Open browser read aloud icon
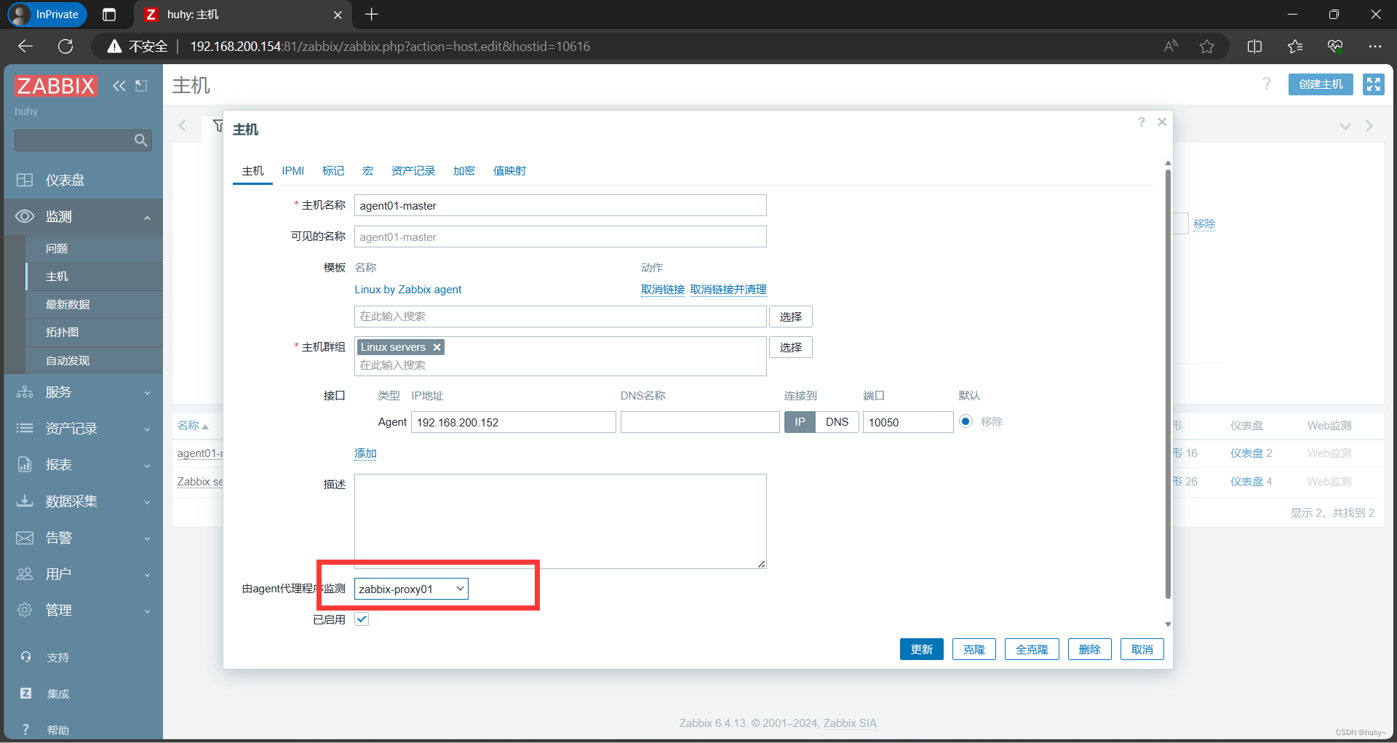1397x743 pixels. pos(1171,47)
